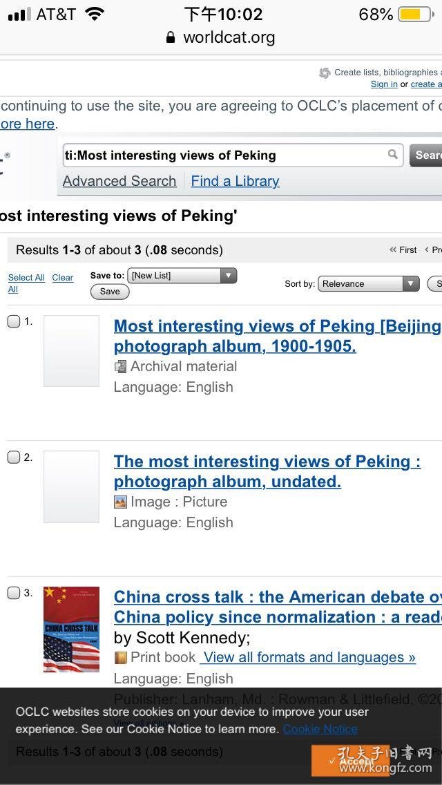Screen dimensions: 442x785
Task: Open the Cookie Notice link
Action: click(x=320, y=729)
